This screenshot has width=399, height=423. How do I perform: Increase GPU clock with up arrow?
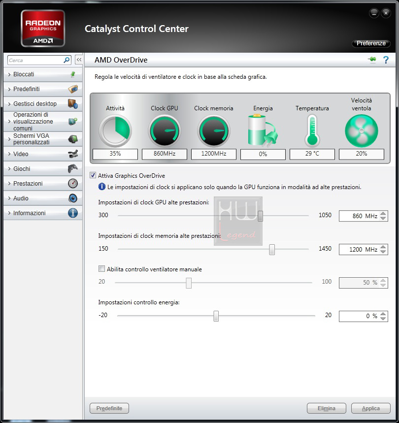383,213
